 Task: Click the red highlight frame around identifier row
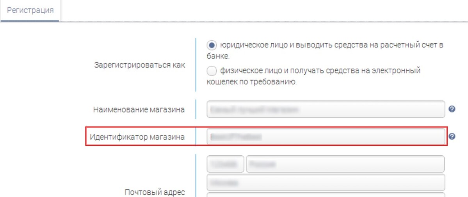click(x=267, y=136)
